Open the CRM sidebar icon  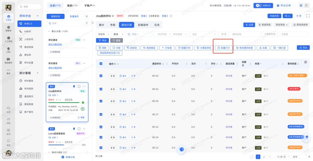point(8,50)
